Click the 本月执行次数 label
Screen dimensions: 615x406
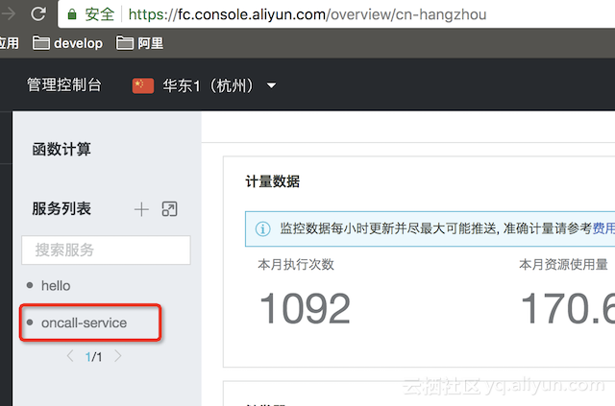tap(296, 265)
